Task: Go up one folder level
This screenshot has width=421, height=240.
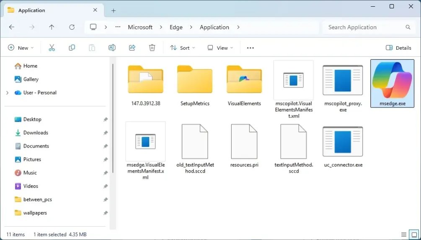Action: click(52, 27)
